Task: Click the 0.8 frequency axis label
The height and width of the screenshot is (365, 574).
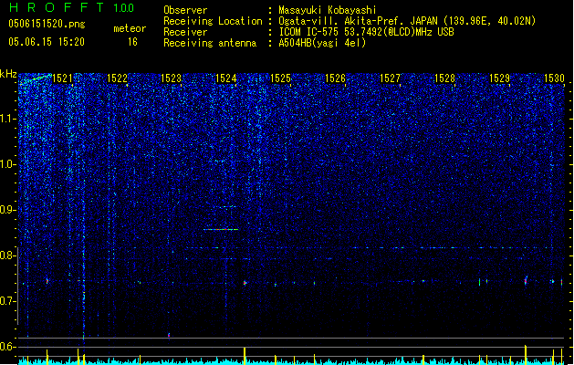Action: (x=8, y=255)
